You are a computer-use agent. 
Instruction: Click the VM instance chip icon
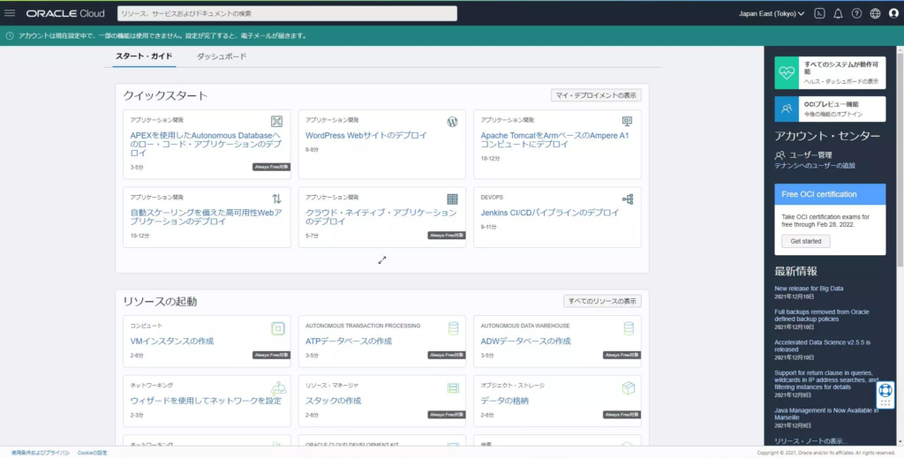(278, 328)
